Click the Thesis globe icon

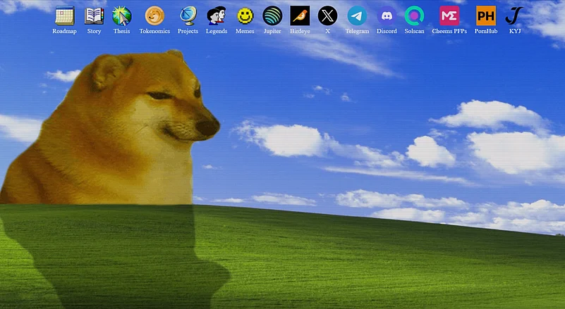tap(121, 15)
